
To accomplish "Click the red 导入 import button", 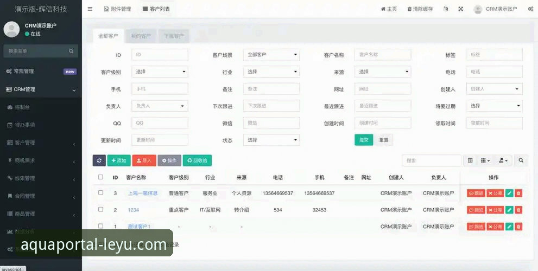I will click(x=144, y=160).
